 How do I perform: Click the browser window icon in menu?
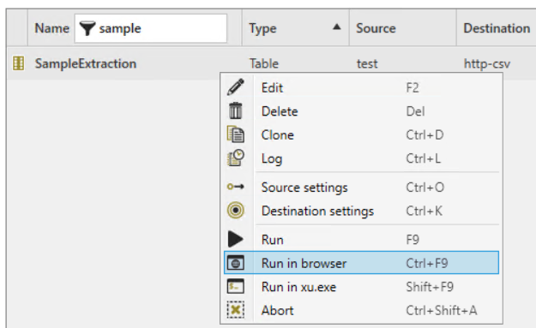[236, 263]
